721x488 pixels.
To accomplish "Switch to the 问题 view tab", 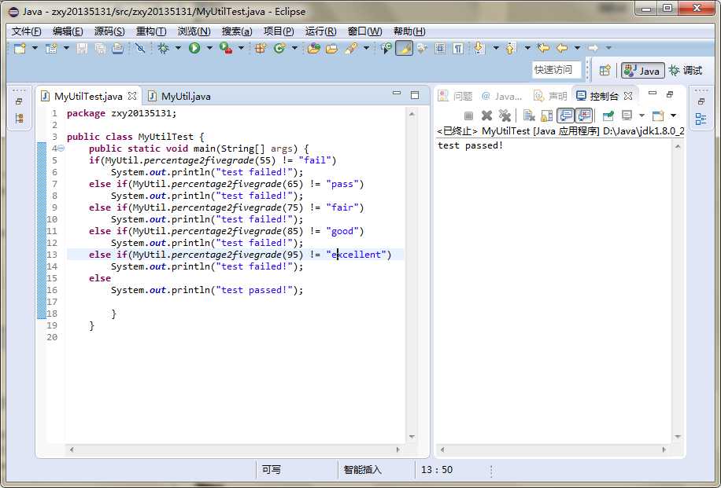I will [x=456, y=96].
